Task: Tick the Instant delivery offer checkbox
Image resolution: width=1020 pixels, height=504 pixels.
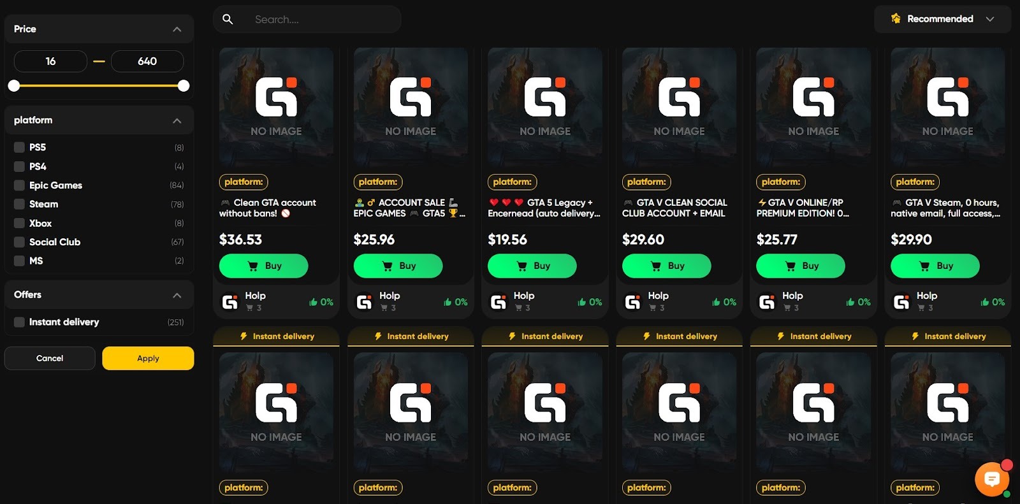Action: (19, 322)
